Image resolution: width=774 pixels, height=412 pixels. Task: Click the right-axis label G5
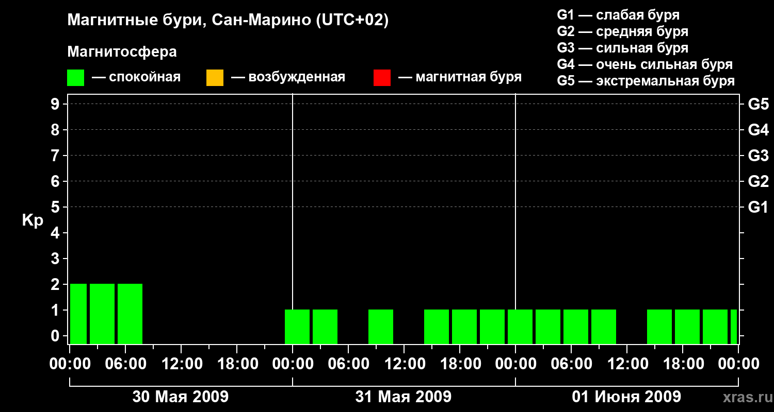[x=759, y=104]
